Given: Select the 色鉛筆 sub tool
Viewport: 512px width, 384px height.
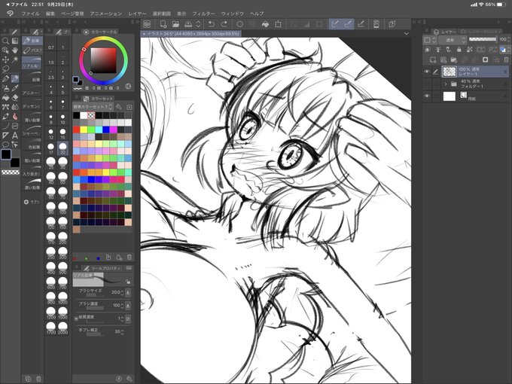Looking at the screenshot, I should [x=32, y=145].
